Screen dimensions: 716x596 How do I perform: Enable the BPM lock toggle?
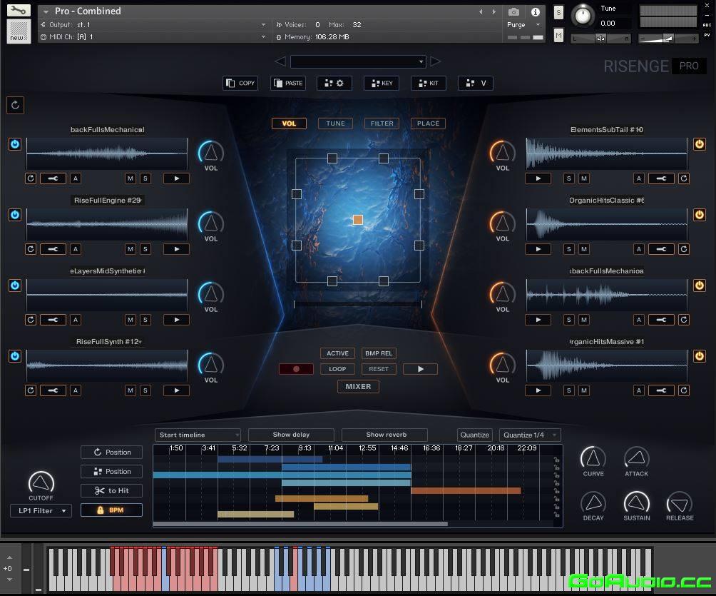(x=111, y=510)
